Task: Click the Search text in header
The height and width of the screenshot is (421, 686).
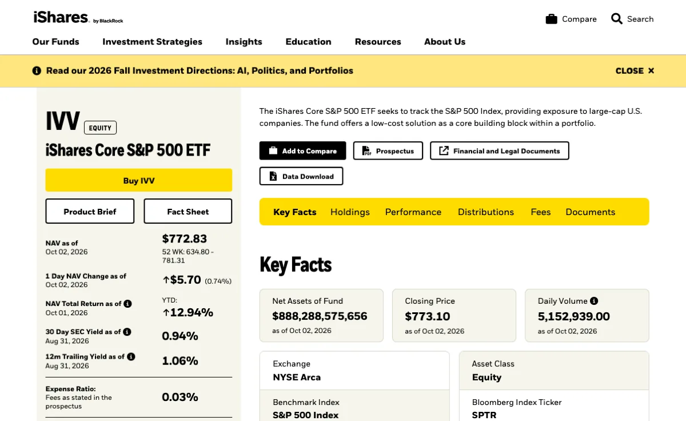Action: pyautogui.click(x=640, y=19)
